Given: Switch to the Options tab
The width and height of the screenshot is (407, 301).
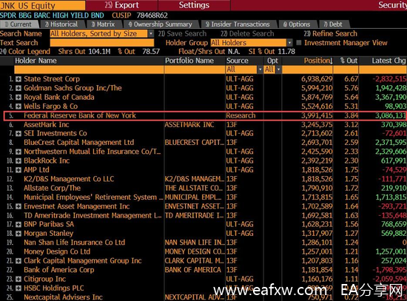Looking at the screenshot, I should 298,24.
